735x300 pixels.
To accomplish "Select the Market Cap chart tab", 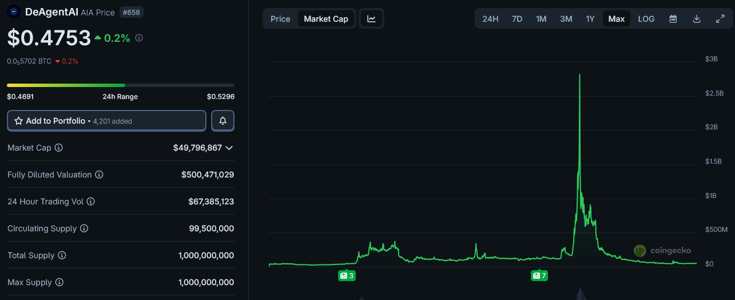I will pos(326,19).
